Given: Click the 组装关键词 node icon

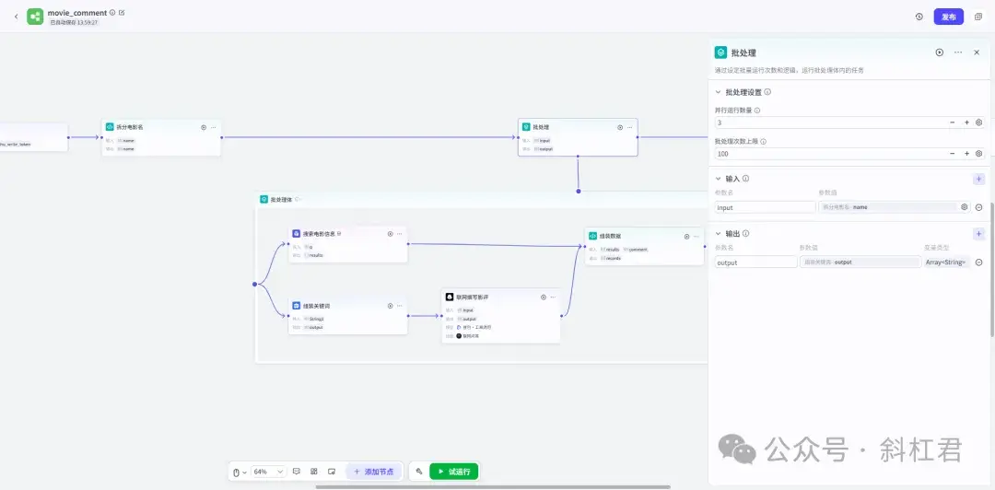Looking at the screenshot, I should [x=297, y=305].
